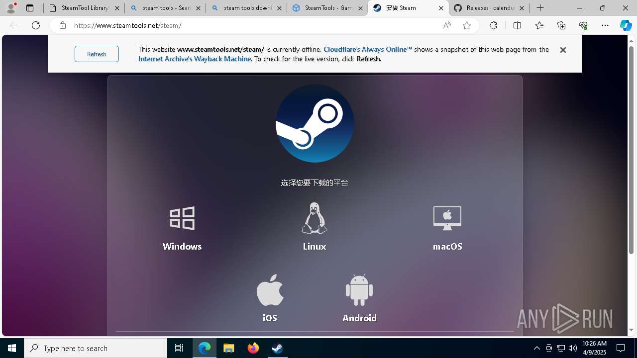The width and height of the screenshot is (637, 358).
Task: Choose the iOS apple icon
Action: [x=270, y=290]
